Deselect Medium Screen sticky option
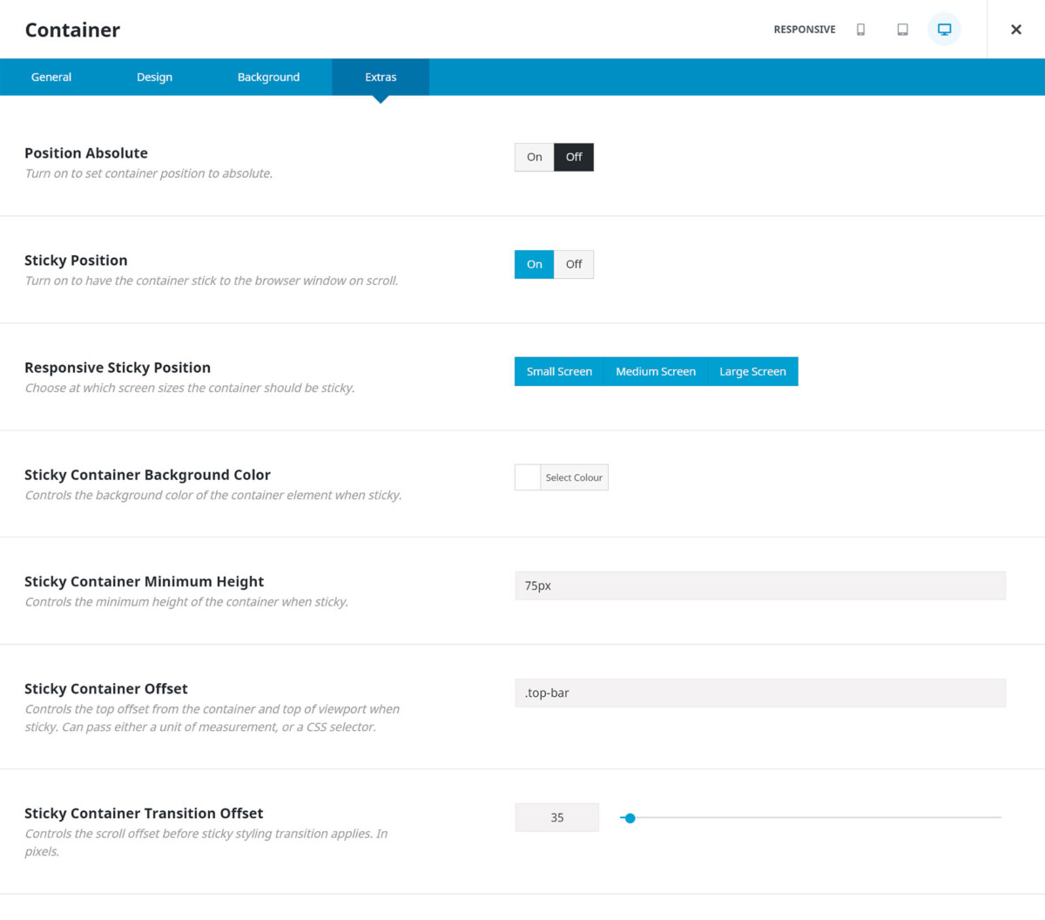 tap(656, 371)
